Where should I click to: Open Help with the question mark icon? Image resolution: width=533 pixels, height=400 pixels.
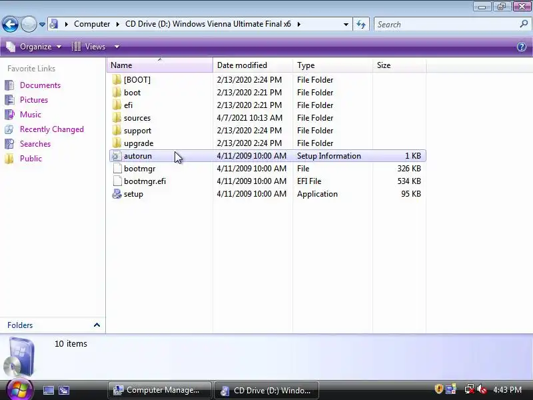(x=522, y=47)
